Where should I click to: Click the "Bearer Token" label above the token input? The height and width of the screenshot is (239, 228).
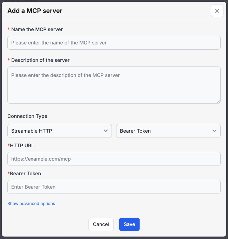pos(26,174)
